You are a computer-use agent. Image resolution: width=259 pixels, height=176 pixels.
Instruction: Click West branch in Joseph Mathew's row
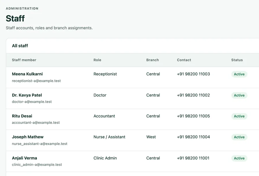[151, 137]
